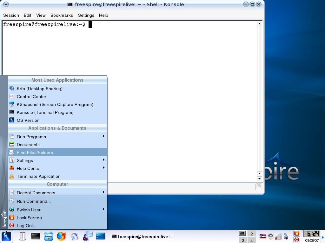
Task: Open OS Version from the menu
Action: (x=57, y=120)
